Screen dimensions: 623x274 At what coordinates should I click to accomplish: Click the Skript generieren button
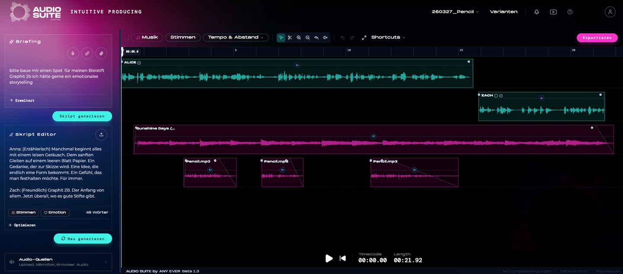[x=82, y=116]
